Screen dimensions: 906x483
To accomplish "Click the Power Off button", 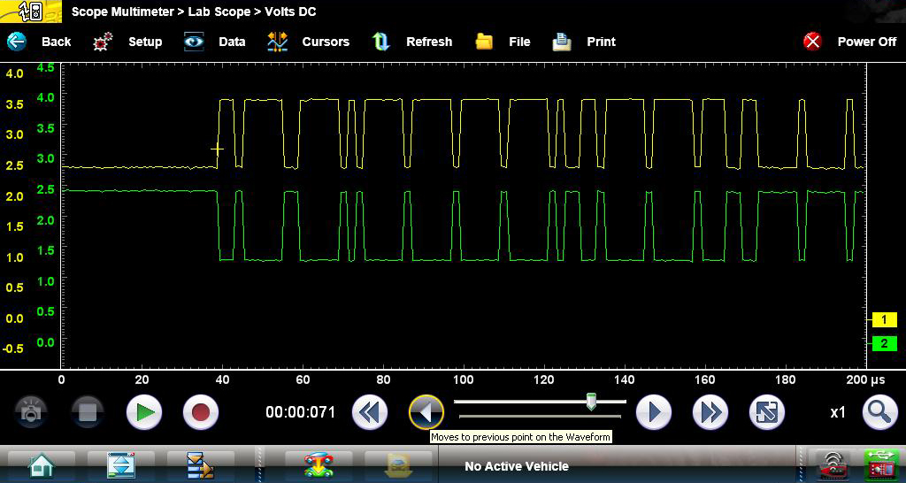I will tap(849, 42).
